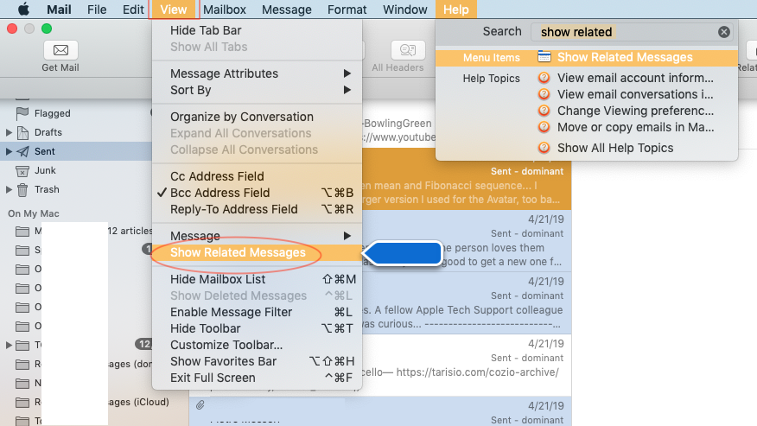This screenshot has height=426, width=757.
Task: Select Hide Tab Bar
Action: click(257, 30)
